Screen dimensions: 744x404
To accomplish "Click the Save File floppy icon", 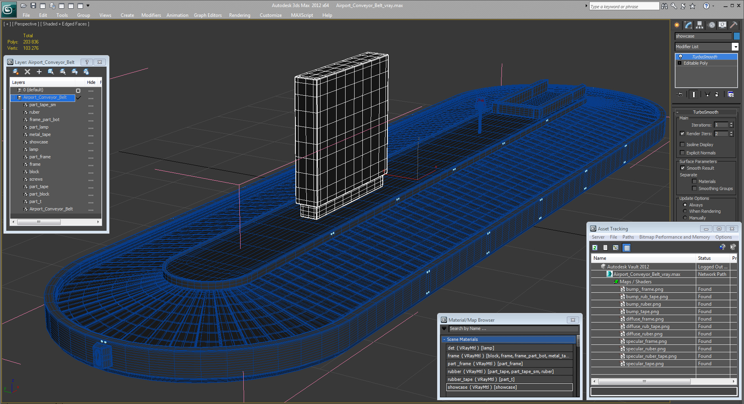I will point(33,5).
